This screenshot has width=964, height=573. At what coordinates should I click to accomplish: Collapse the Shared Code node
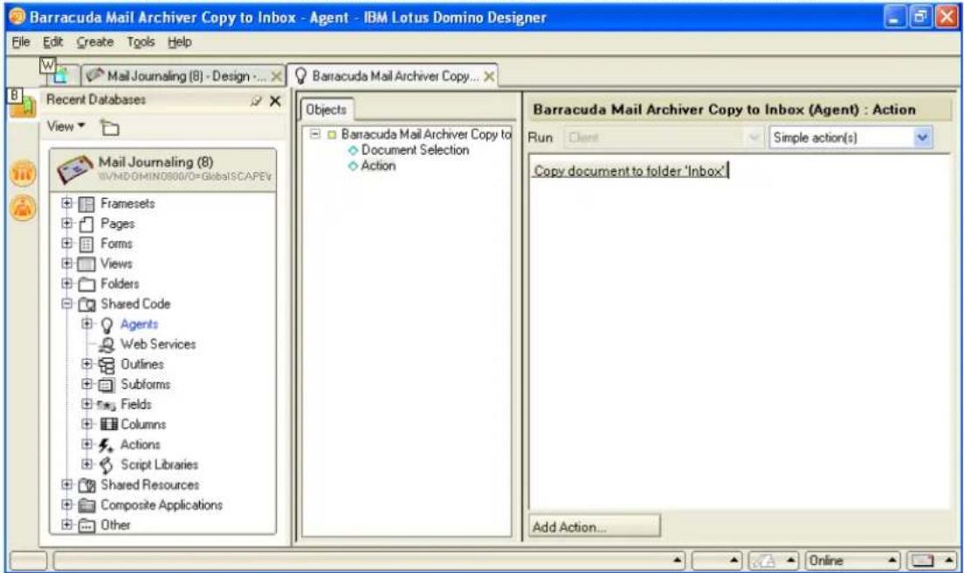click(67, 304)
